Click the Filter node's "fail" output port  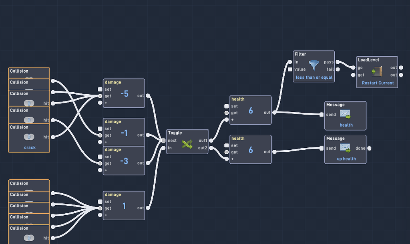tap(338, 69)
